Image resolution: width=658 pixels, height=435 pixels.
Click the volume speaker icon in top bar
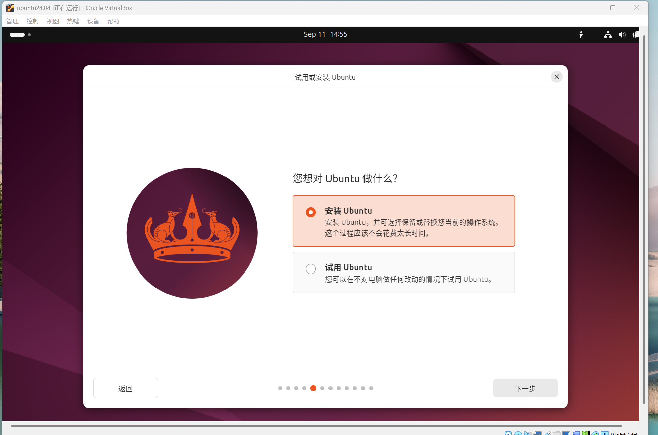coord(622,35)
